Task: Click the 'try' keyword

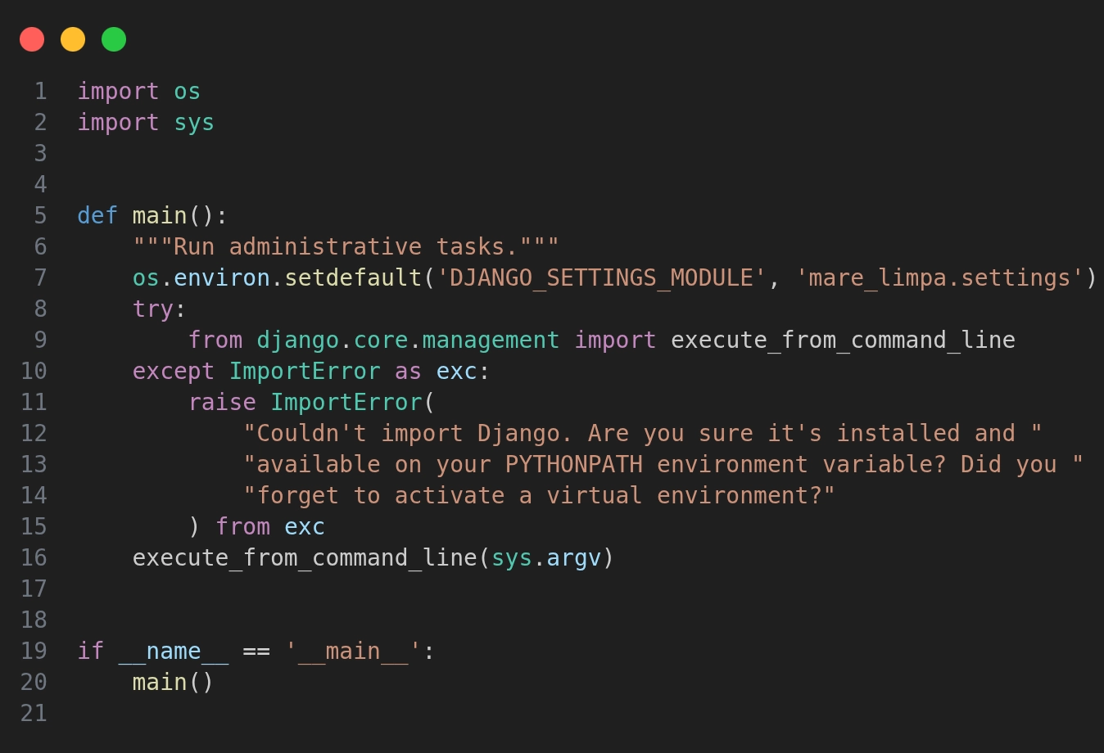Action: [x=153, y=309]
